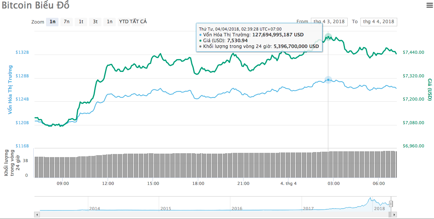Click the $7,080.00 price axis label
434x219 pixels.
[413, 123]
